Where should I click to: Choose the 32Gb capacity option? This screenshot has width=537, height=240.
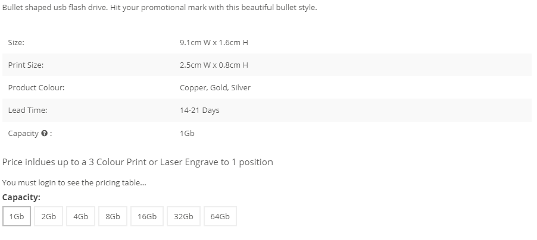click(x=183, y=216)
